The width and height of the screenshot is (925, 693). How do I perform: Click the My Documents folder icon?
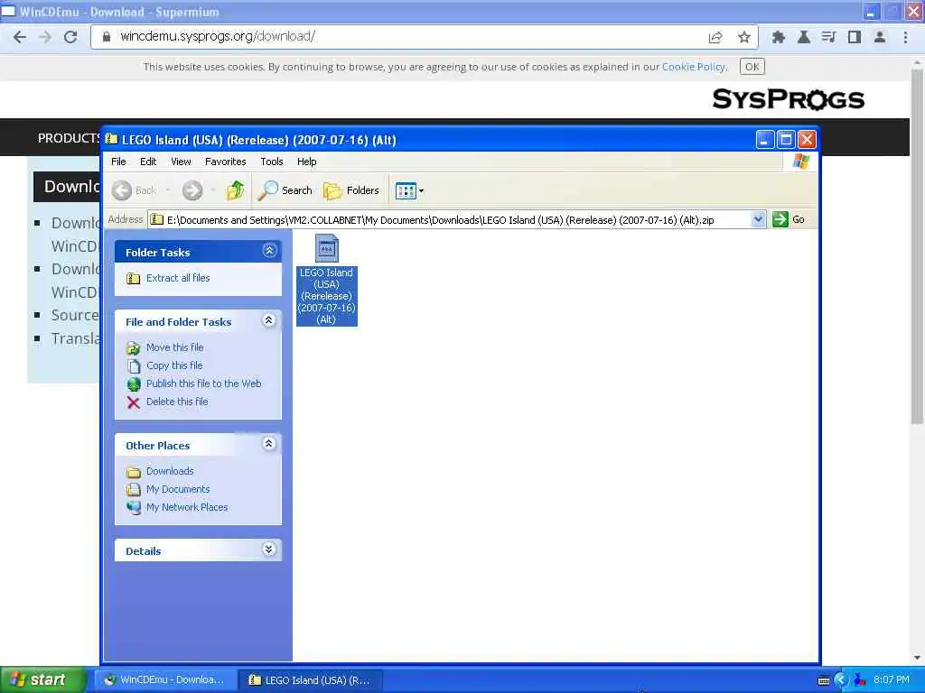134,489
